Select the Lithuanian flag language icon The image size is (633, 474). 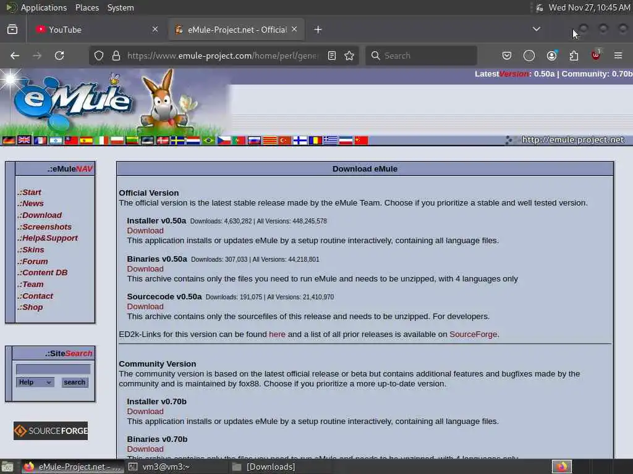[132, 140]
